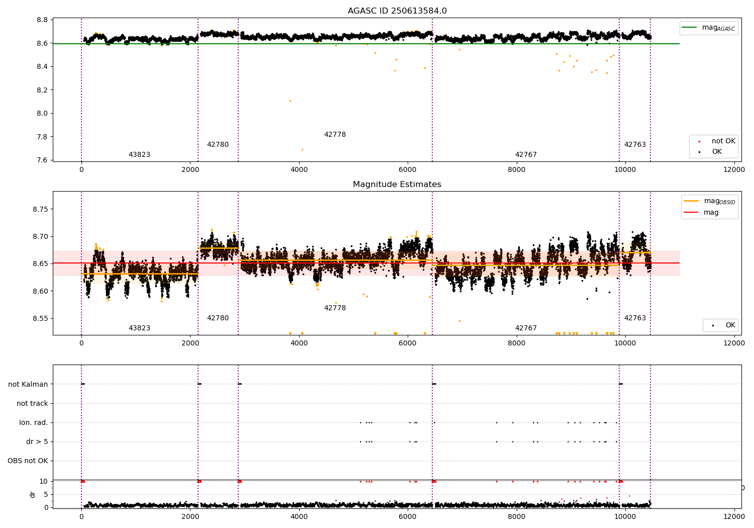
Task: Click 'OK' legend entry in Magnitude Estimates plot
Action: tap(723, 325)
